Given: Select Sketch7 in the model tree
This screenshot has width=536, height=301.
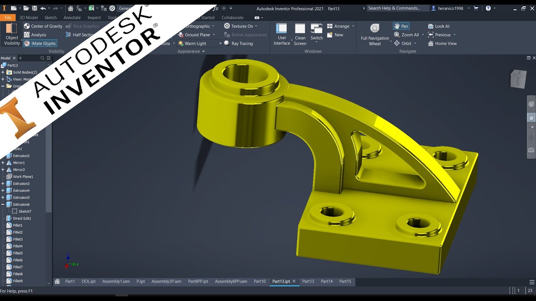Looking at the screenshot, I should pos(25,212).
